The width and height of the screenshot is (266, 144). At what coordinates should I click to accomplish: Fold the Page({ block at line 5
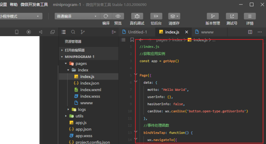[136, 74]
